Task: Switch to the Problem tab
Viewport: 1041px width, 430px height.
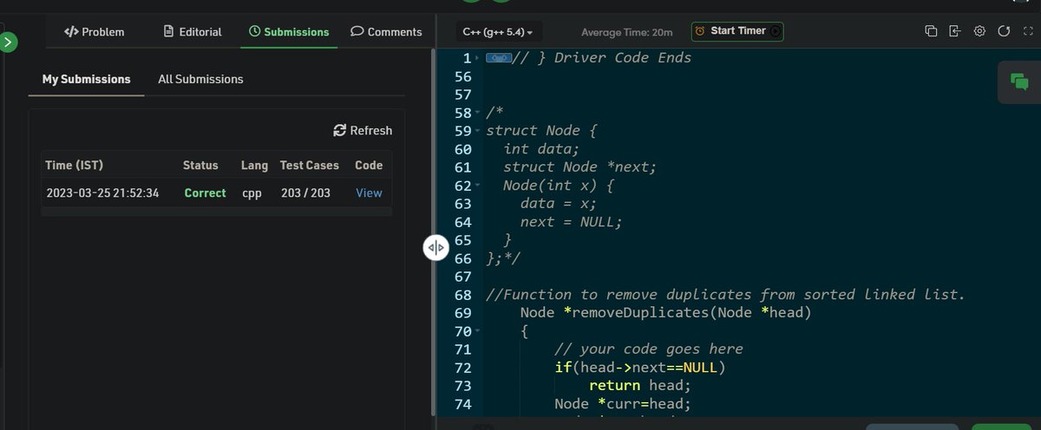Action: pos(94,31)
